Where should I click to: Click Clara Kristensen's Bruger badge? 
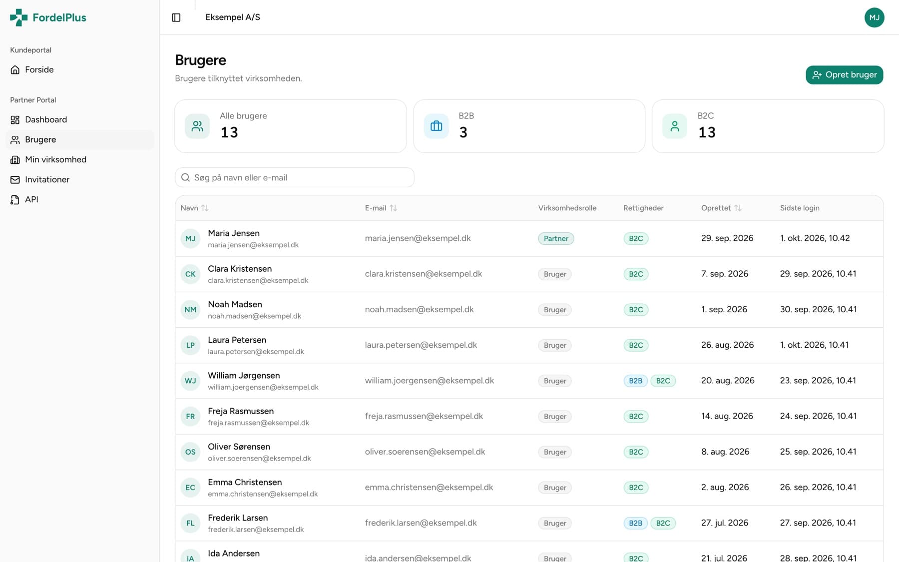pos(555,274)
